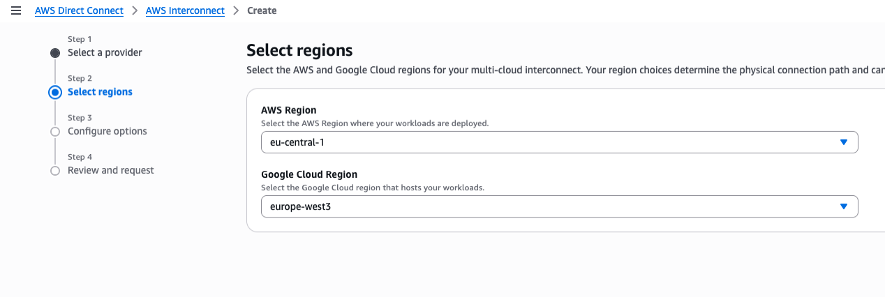
Task: Jump to the Configure options step
Action: (x=107, y=131)
